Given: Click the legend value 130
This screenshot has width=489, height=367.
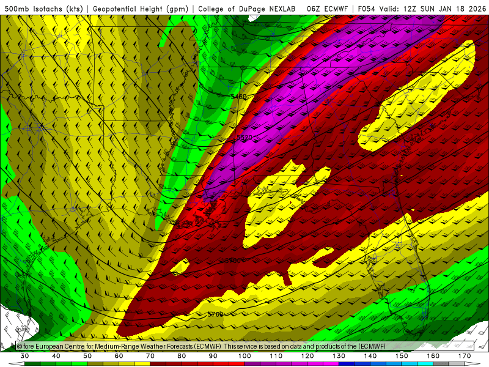Looking at the screenshot, I should click(x=339, y=356).
